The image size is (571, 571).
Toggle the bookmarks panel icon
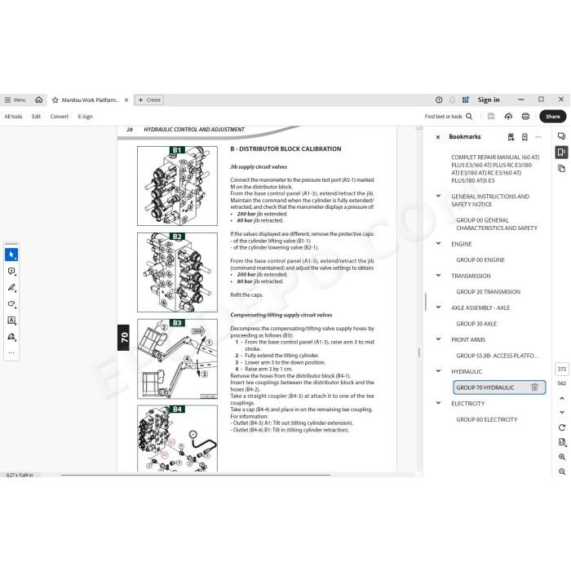[561, 153]
